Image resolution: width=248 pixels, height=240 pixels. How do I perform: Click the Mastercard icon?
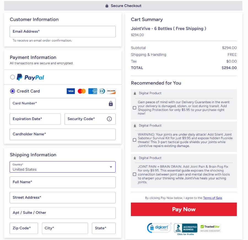(x=82, y=91)
